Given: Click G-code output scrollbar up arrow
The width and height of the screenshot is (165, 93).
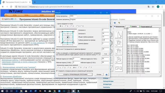Looking at the screenshot, I should 160,29.
